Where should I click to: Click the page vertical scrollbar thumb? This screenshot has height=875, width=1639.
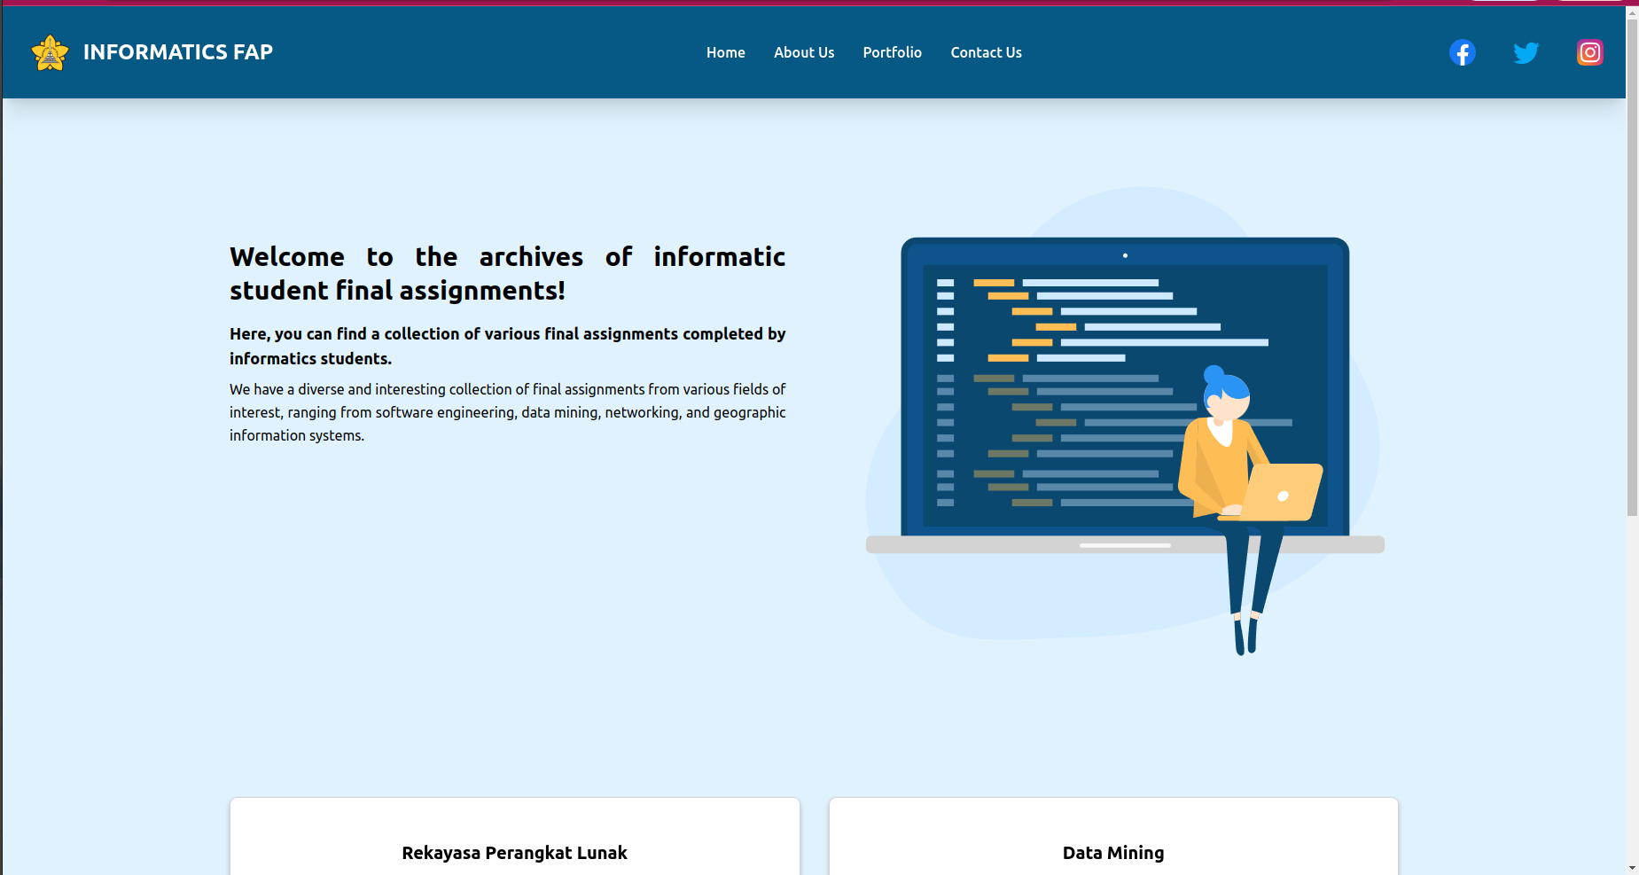click(x=1632, y=266)
